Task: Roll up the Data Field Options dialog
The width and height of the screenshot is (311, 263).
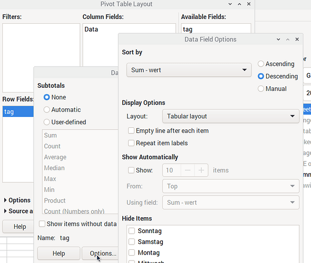Action: click(x=278, y=39)
